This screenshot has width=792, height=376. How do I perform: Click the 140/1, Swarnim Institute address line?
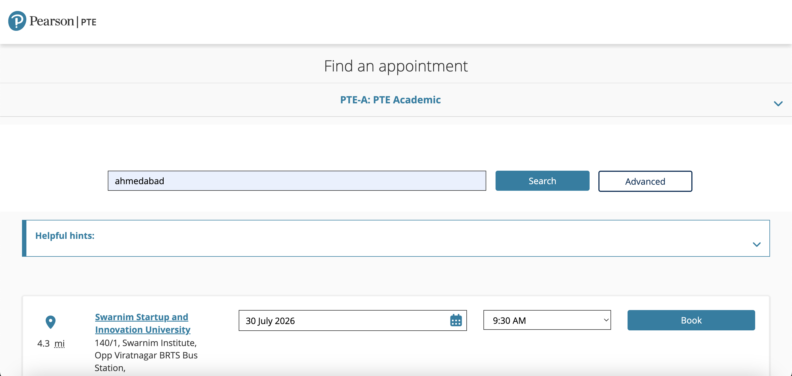pos(145,342)
